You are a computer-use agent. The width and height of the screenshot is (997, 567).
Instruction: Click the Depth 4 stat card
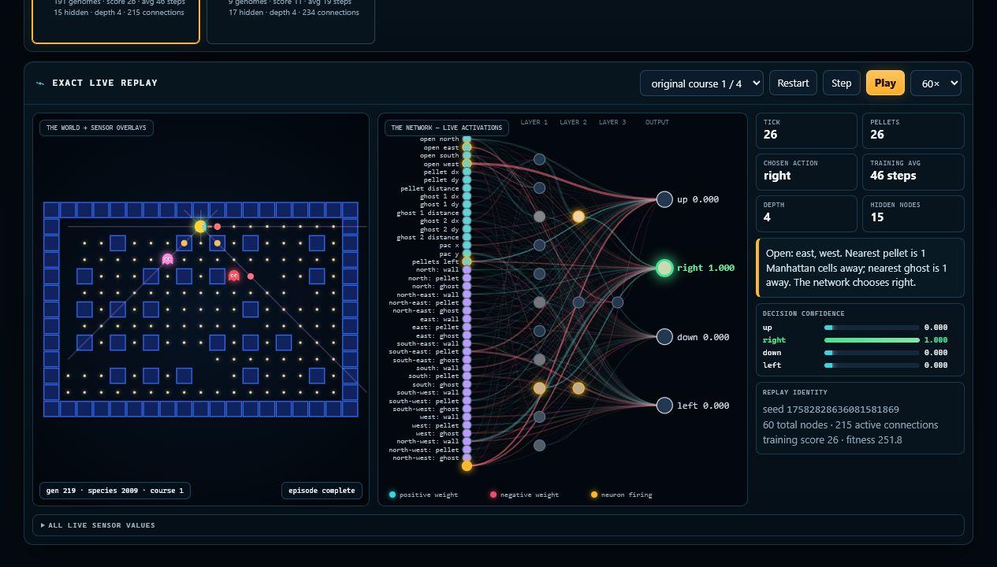click(x=806, y=213)
